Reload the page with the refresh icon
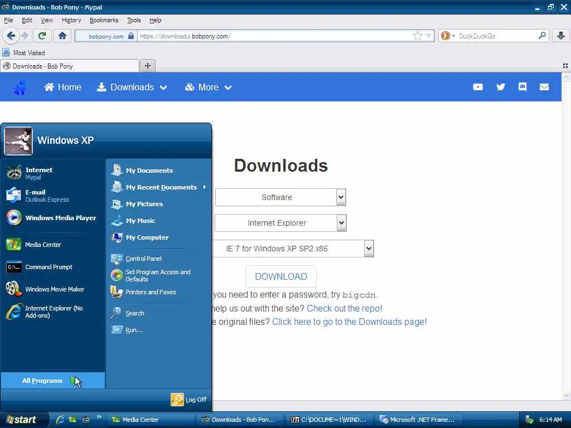571x428 pixels. [x=42, y=36]
